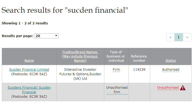Image resolution: width=193 pixels, height=103 pixels.
Task: Go to previous page with « button
Action: (170, 37)
